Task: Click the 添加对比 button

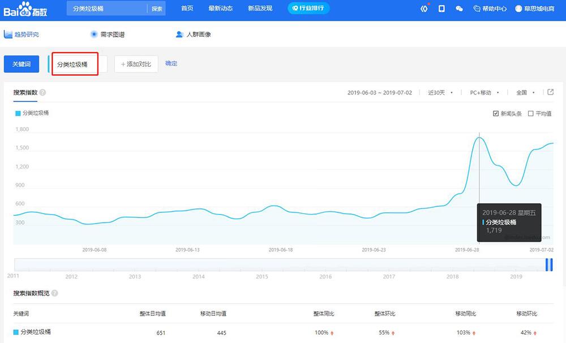Action: pyautogui.click(x=136, y=64)
